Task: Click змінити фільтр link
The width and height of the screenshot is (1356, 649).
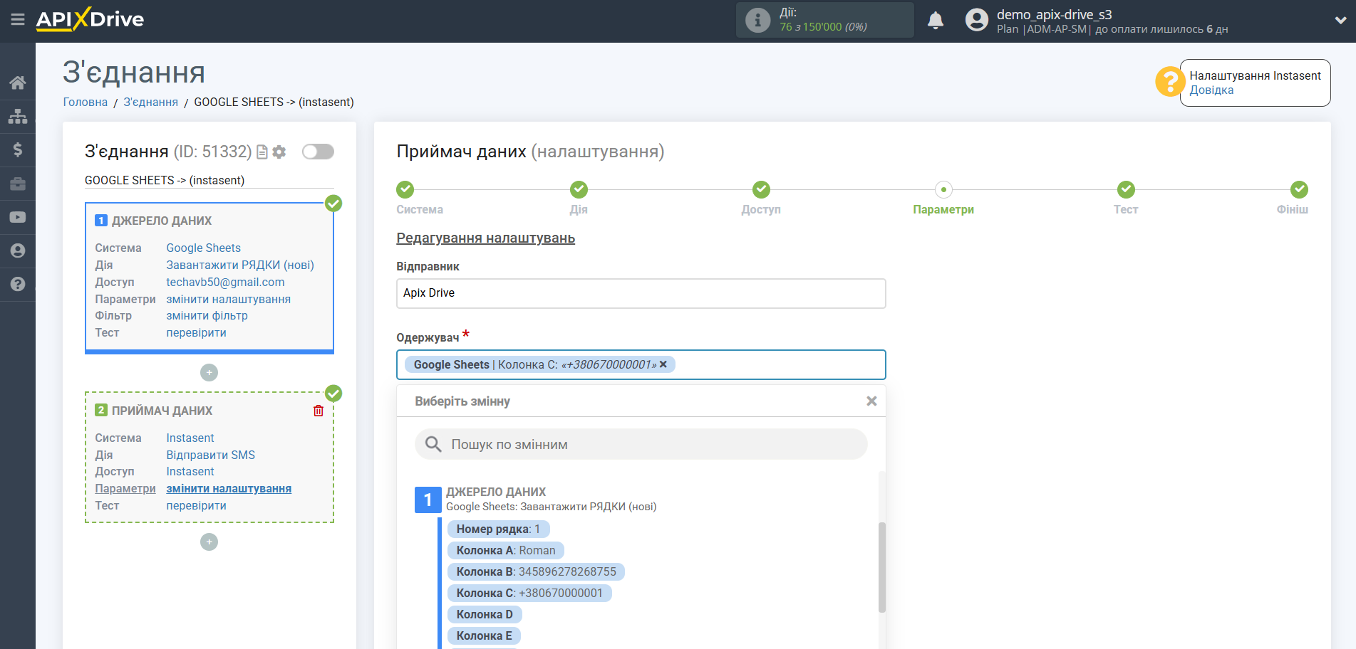Action: click(207, 315)
